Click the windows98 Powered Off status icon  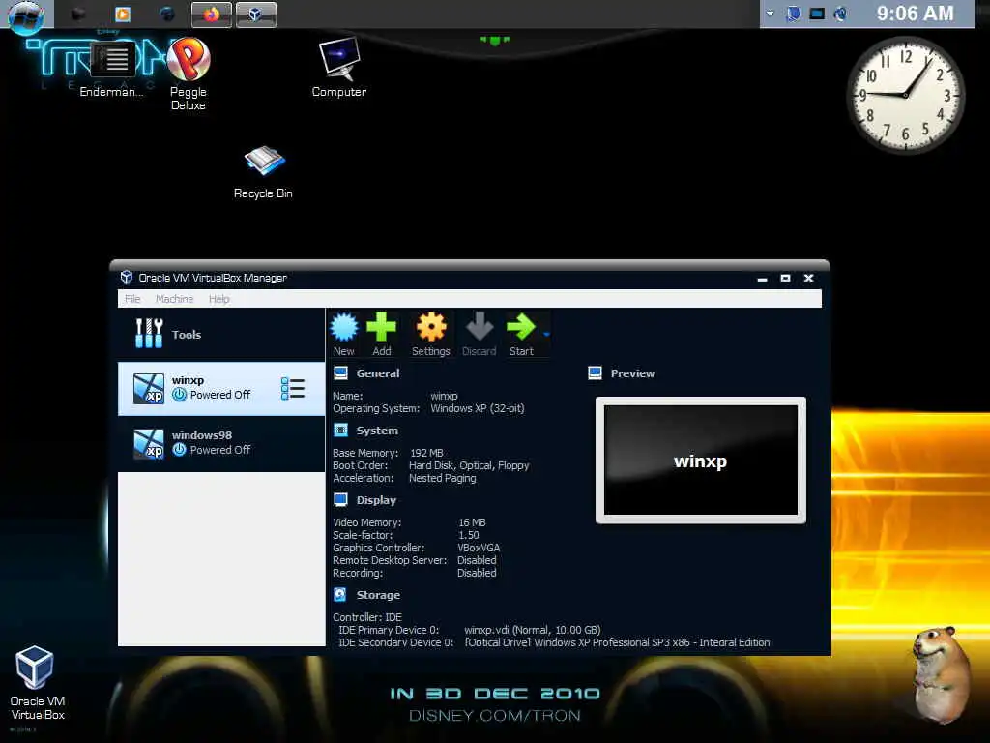tap(179, 449)
